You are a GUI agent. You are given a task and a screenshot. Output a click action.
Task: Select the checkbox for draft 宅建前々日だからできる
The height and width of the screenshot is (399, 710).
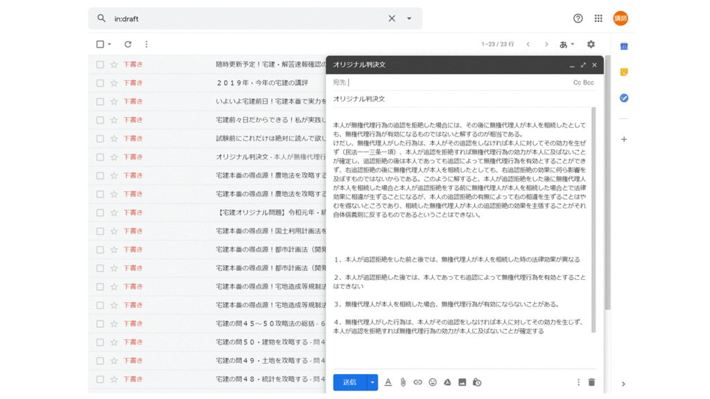click(x=100, y=121)
